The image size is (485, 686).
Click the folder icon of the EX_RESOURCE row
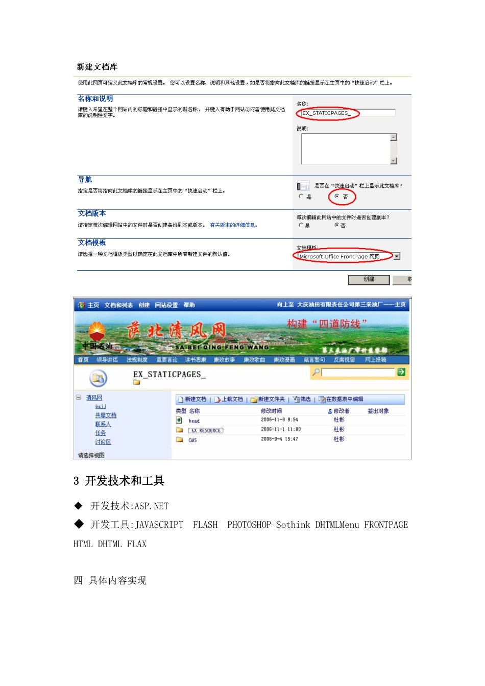(x=179, y=430)
